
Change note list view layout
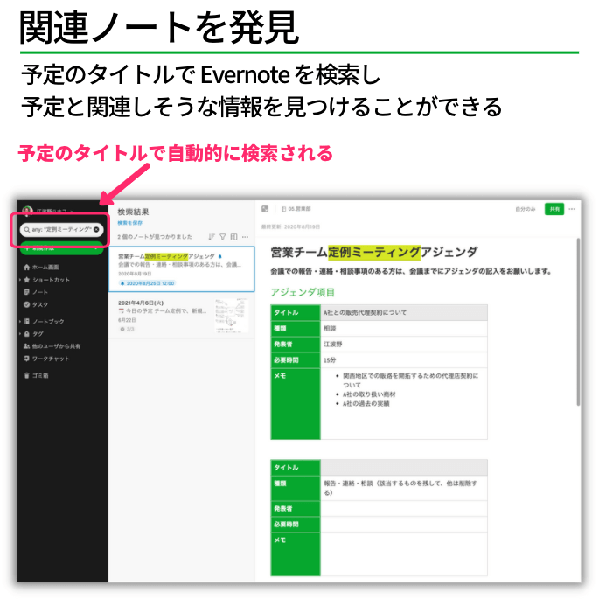click(233, 237)
